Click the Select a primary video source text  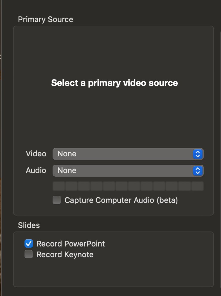coord(114,83)
